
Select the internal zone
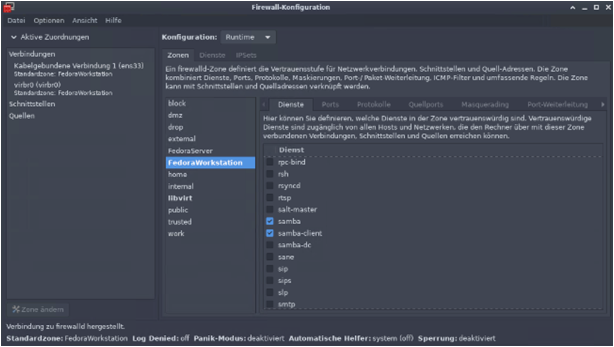pyautogui.click(x=210, y=186)
